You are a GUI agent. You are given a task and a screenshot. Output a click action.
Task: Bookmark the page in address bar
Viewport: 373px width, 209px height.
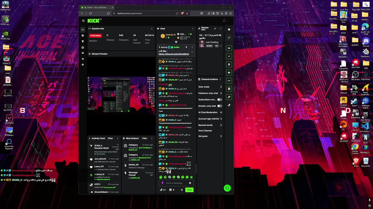pyautogui.click(x=108, y=13)
